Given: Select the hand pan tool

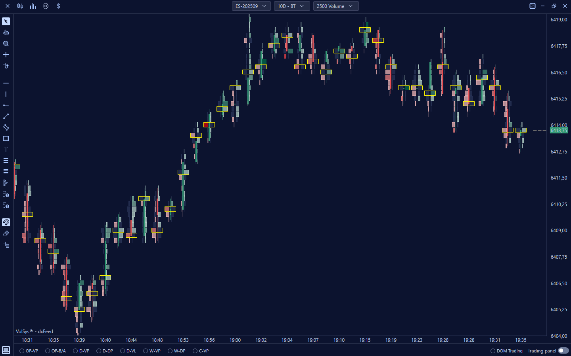Looking at the screenshot, I should pyautogui.click(x=6, y=32).
